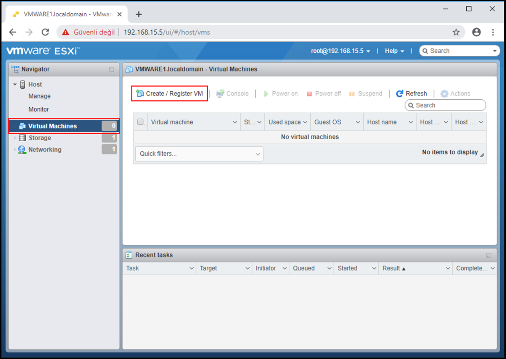
Task: Click the Actions button label
Action: point(460,94)
